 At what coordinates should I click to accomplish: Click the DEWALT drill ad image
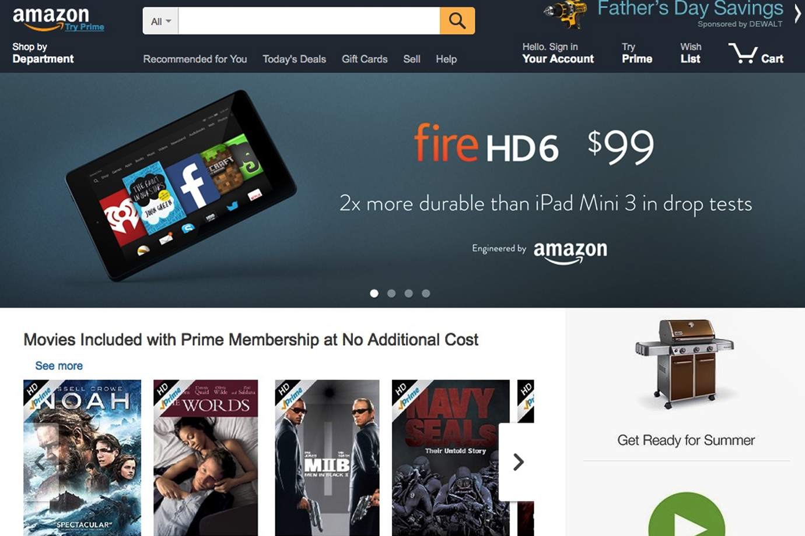click(565, 13)
